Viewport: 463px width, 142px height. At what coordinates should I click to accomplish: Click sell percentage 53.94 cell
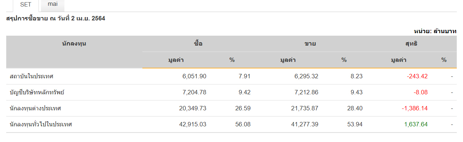tap(355, 125)
